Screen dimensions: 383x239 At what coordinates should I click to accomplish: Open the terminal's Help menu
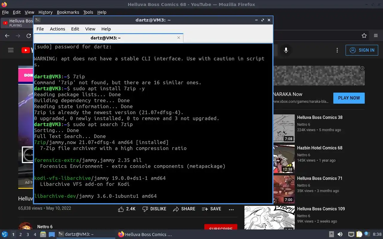pos(106,29)
